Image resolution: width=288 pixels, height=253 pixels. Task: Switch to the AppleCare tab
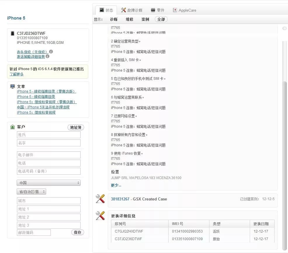click(x=184, y=10)
